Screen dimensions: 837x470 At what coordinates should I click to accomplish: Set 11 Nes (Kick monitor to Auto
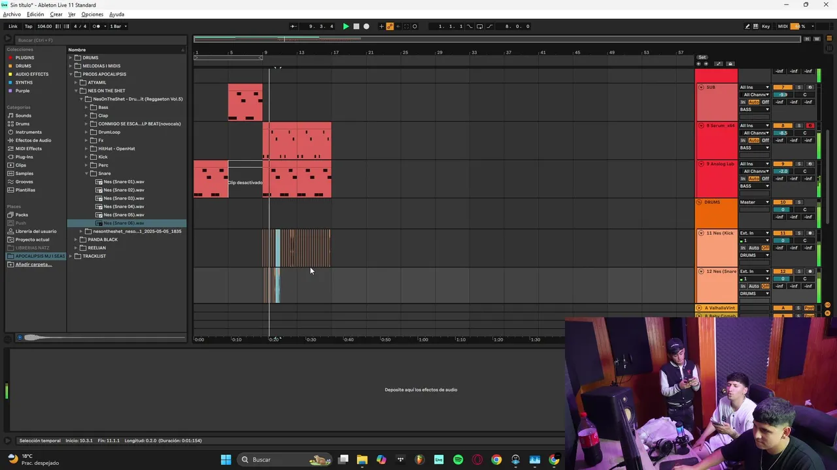[754, 248]
